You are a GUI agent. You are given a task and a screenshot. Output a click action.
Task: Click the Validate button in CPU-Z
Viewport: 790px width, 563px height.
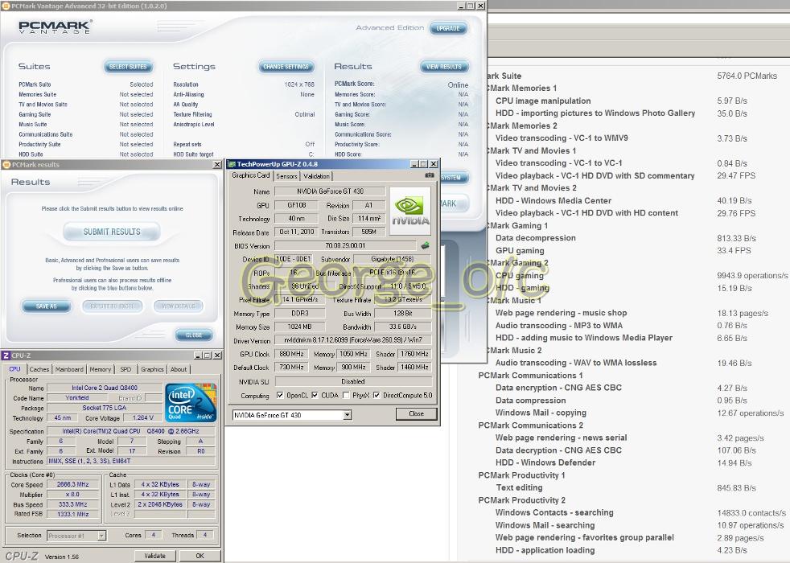point(154,556)
